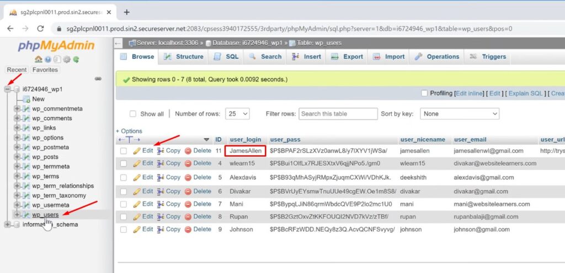The width and height of the screenshot is (565, 273).
Task: Collapse the main panel arrow icon
Action: pyautogui.click(x=118, y=43)
